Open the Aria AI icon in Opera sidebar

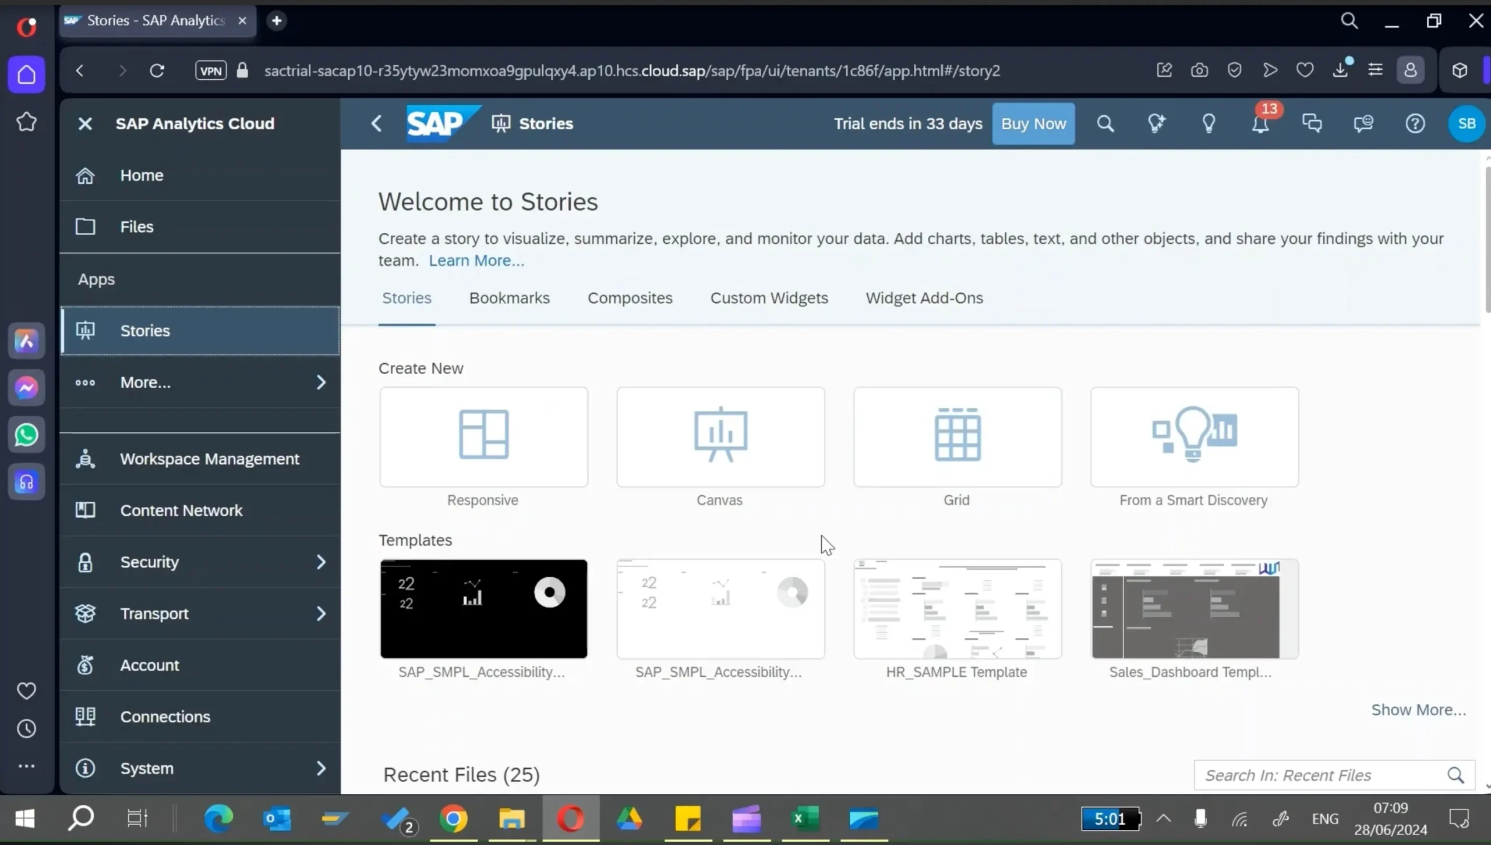click(26, 340)
